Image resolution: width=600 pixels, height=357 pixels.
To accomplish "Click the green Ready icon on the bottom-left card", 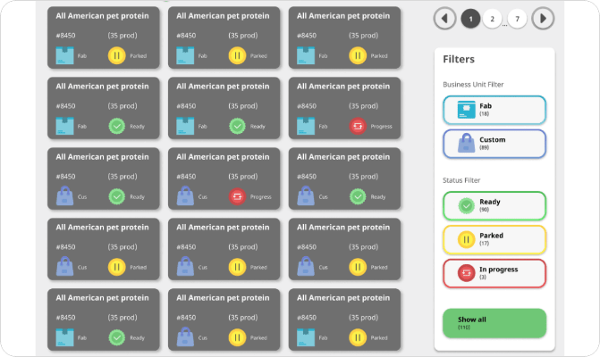I will 117,337.
